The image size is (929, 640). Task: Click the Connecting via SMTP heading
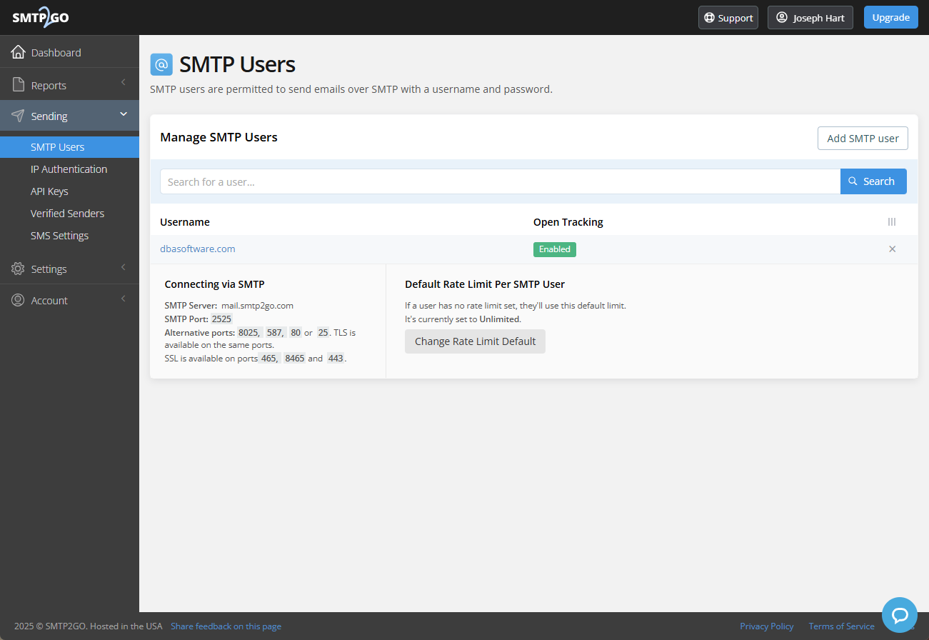click(x=214, y=284)
